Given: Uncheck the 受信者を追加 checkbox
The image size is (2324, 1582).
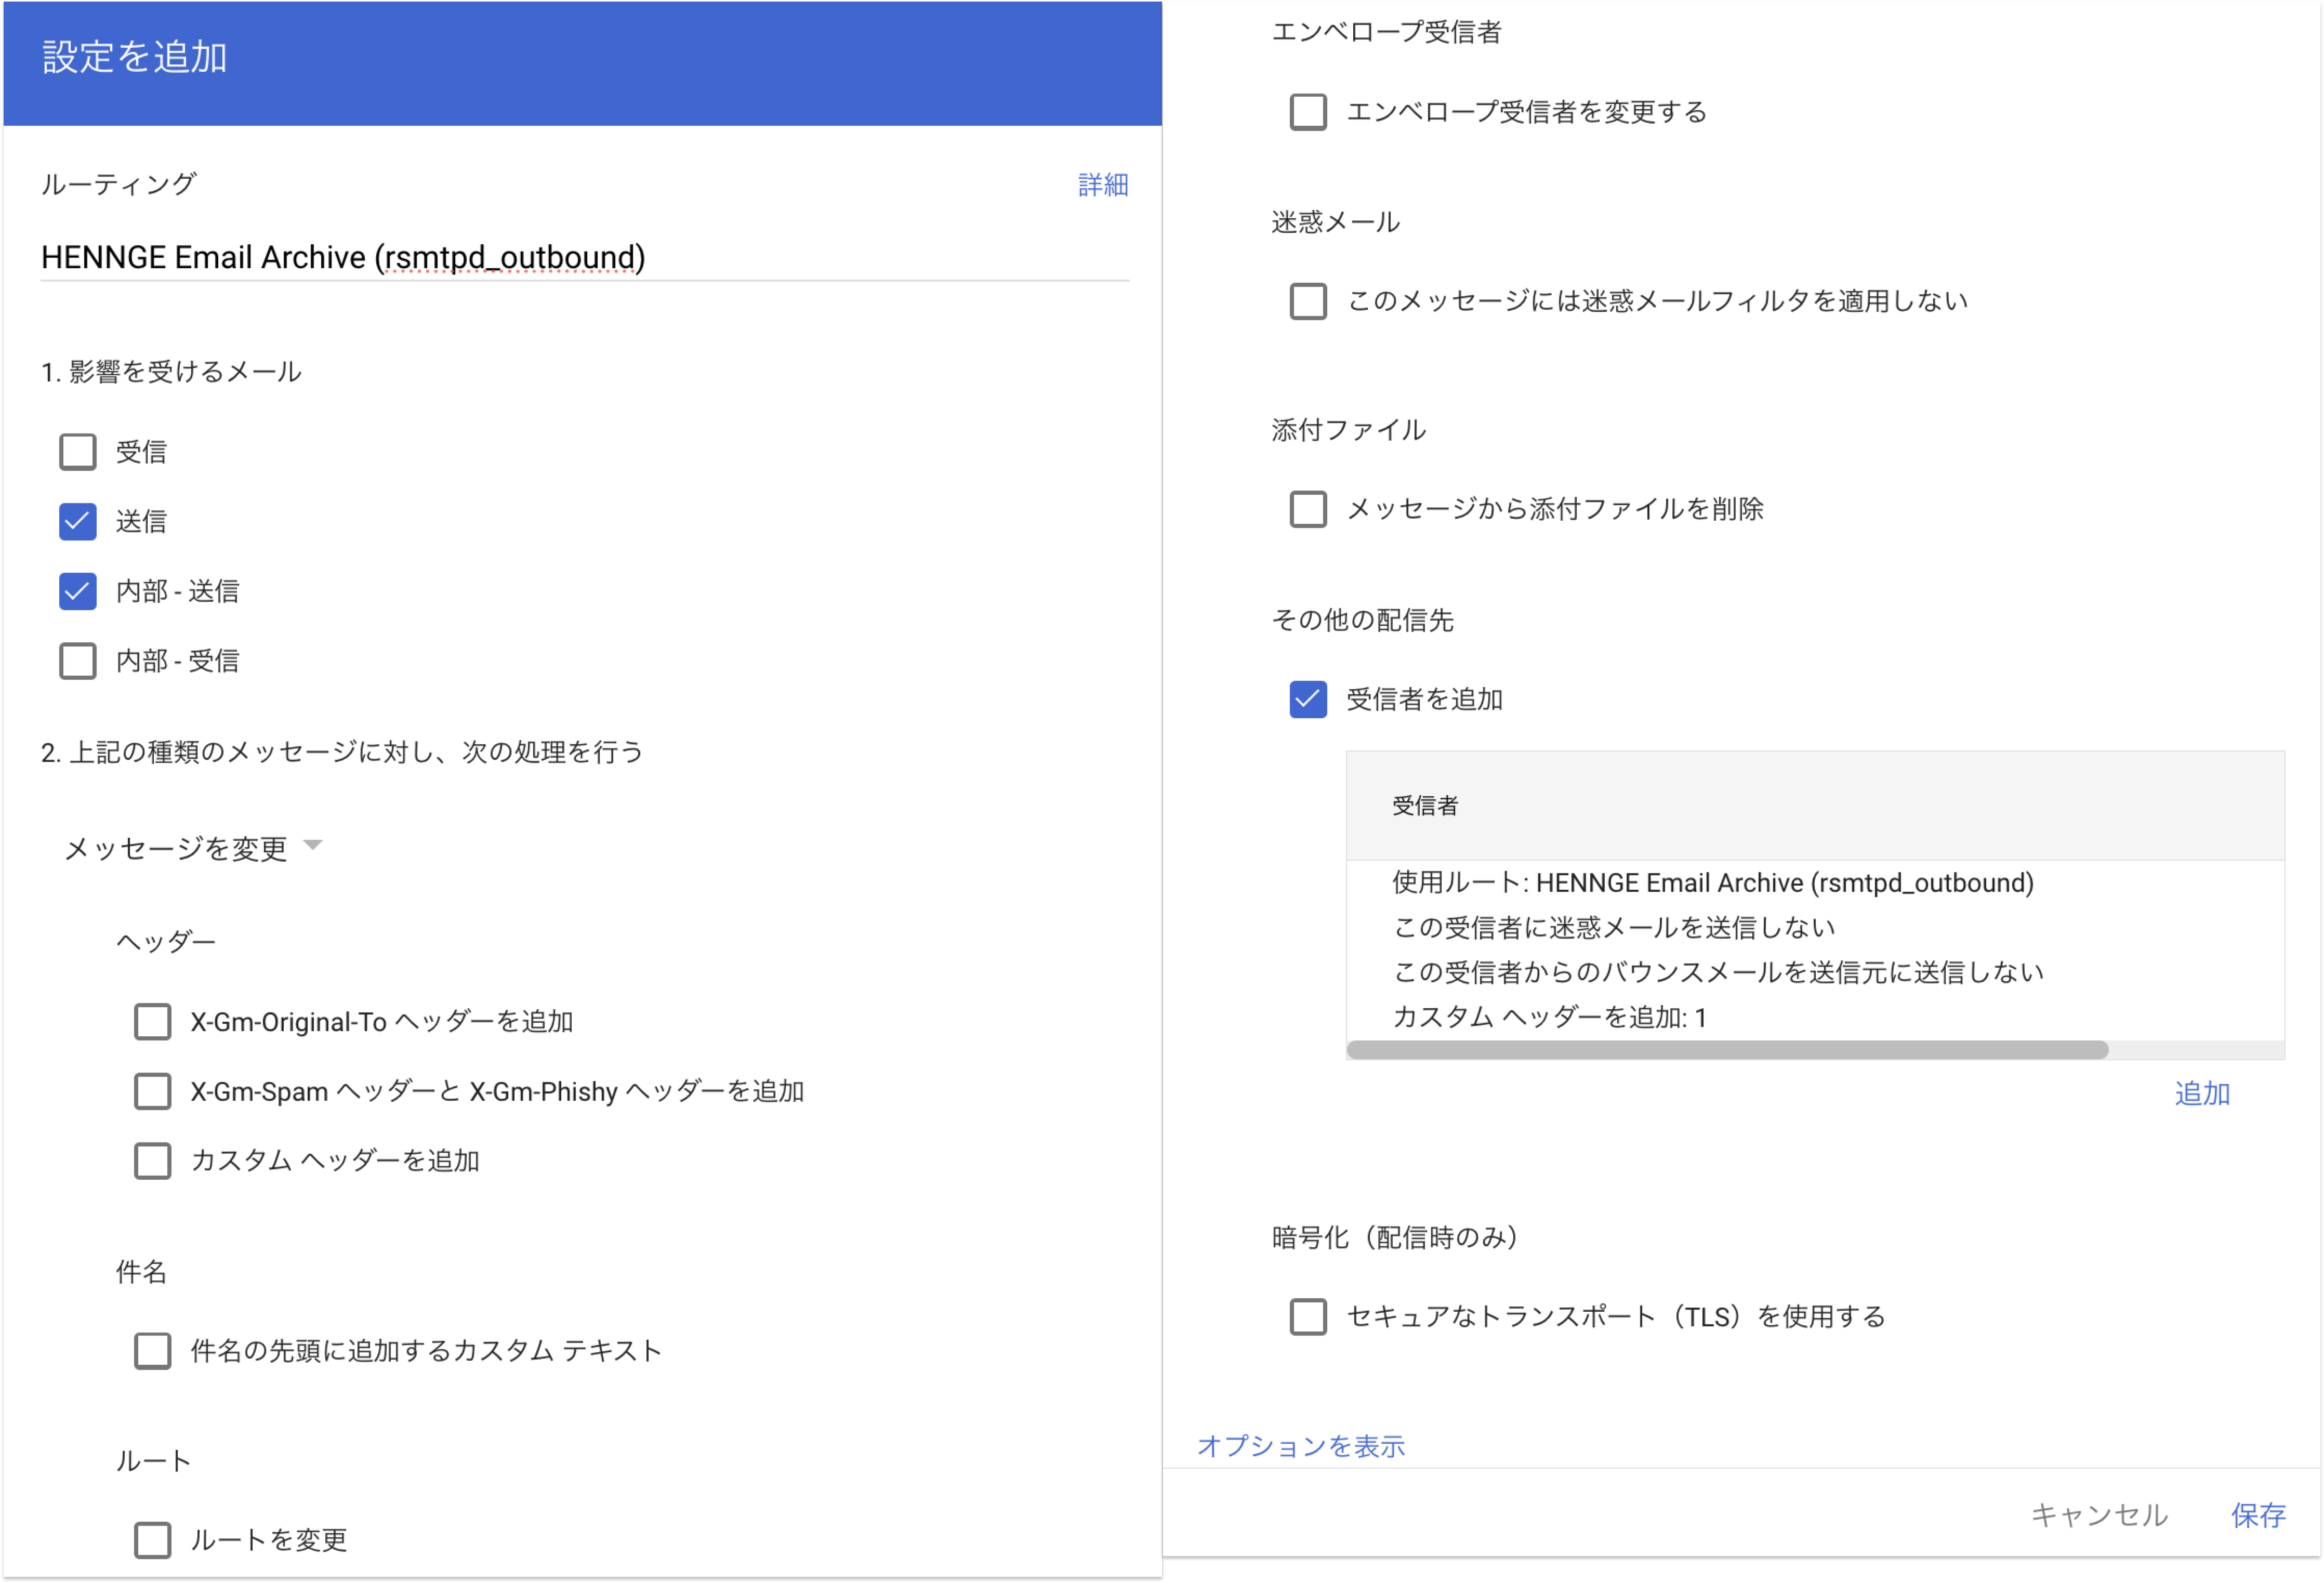Looking at the screenshot, I should click(1308, 699).
